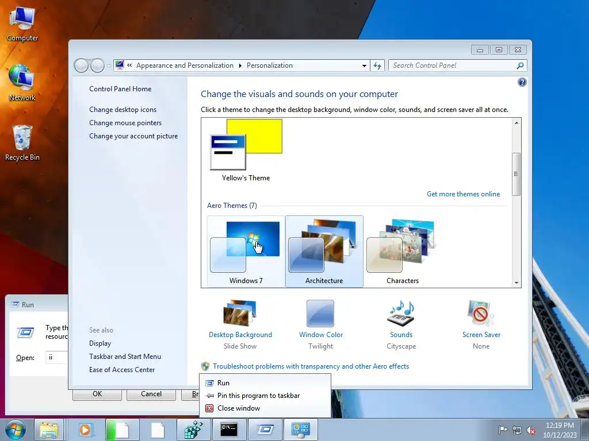Switch to Run taskbar icon

265,430
